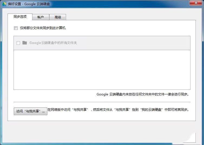
Task: Open the 帐户 tab
Action: click(41, 17)
